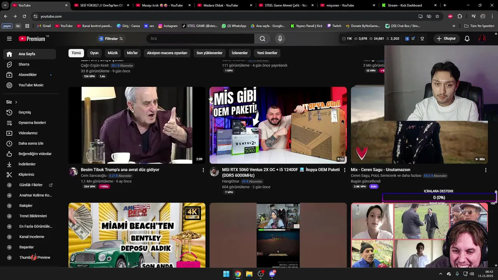Open the Twitch bookmark
Image resolution: width=498 pixels, height=280 pixels.
coord(334,26)
